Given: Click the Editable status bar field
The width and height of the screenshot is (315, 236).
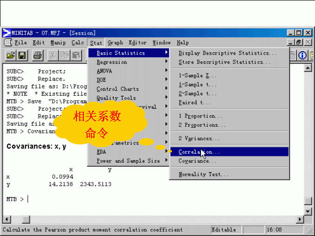Looking at the screenshot, I should tap(223, 230).
